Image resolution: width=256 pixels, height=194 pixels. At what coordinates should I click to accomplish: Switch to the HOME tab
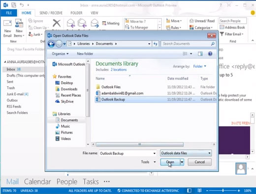click(x=27, y=13)
